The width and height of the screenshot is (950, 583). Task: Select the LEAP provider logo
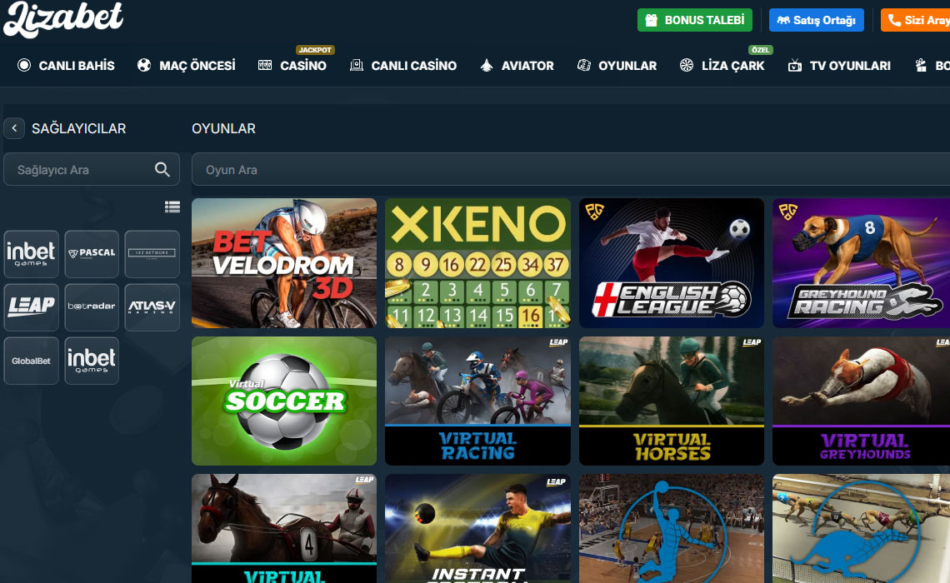[x=32, y=307]
